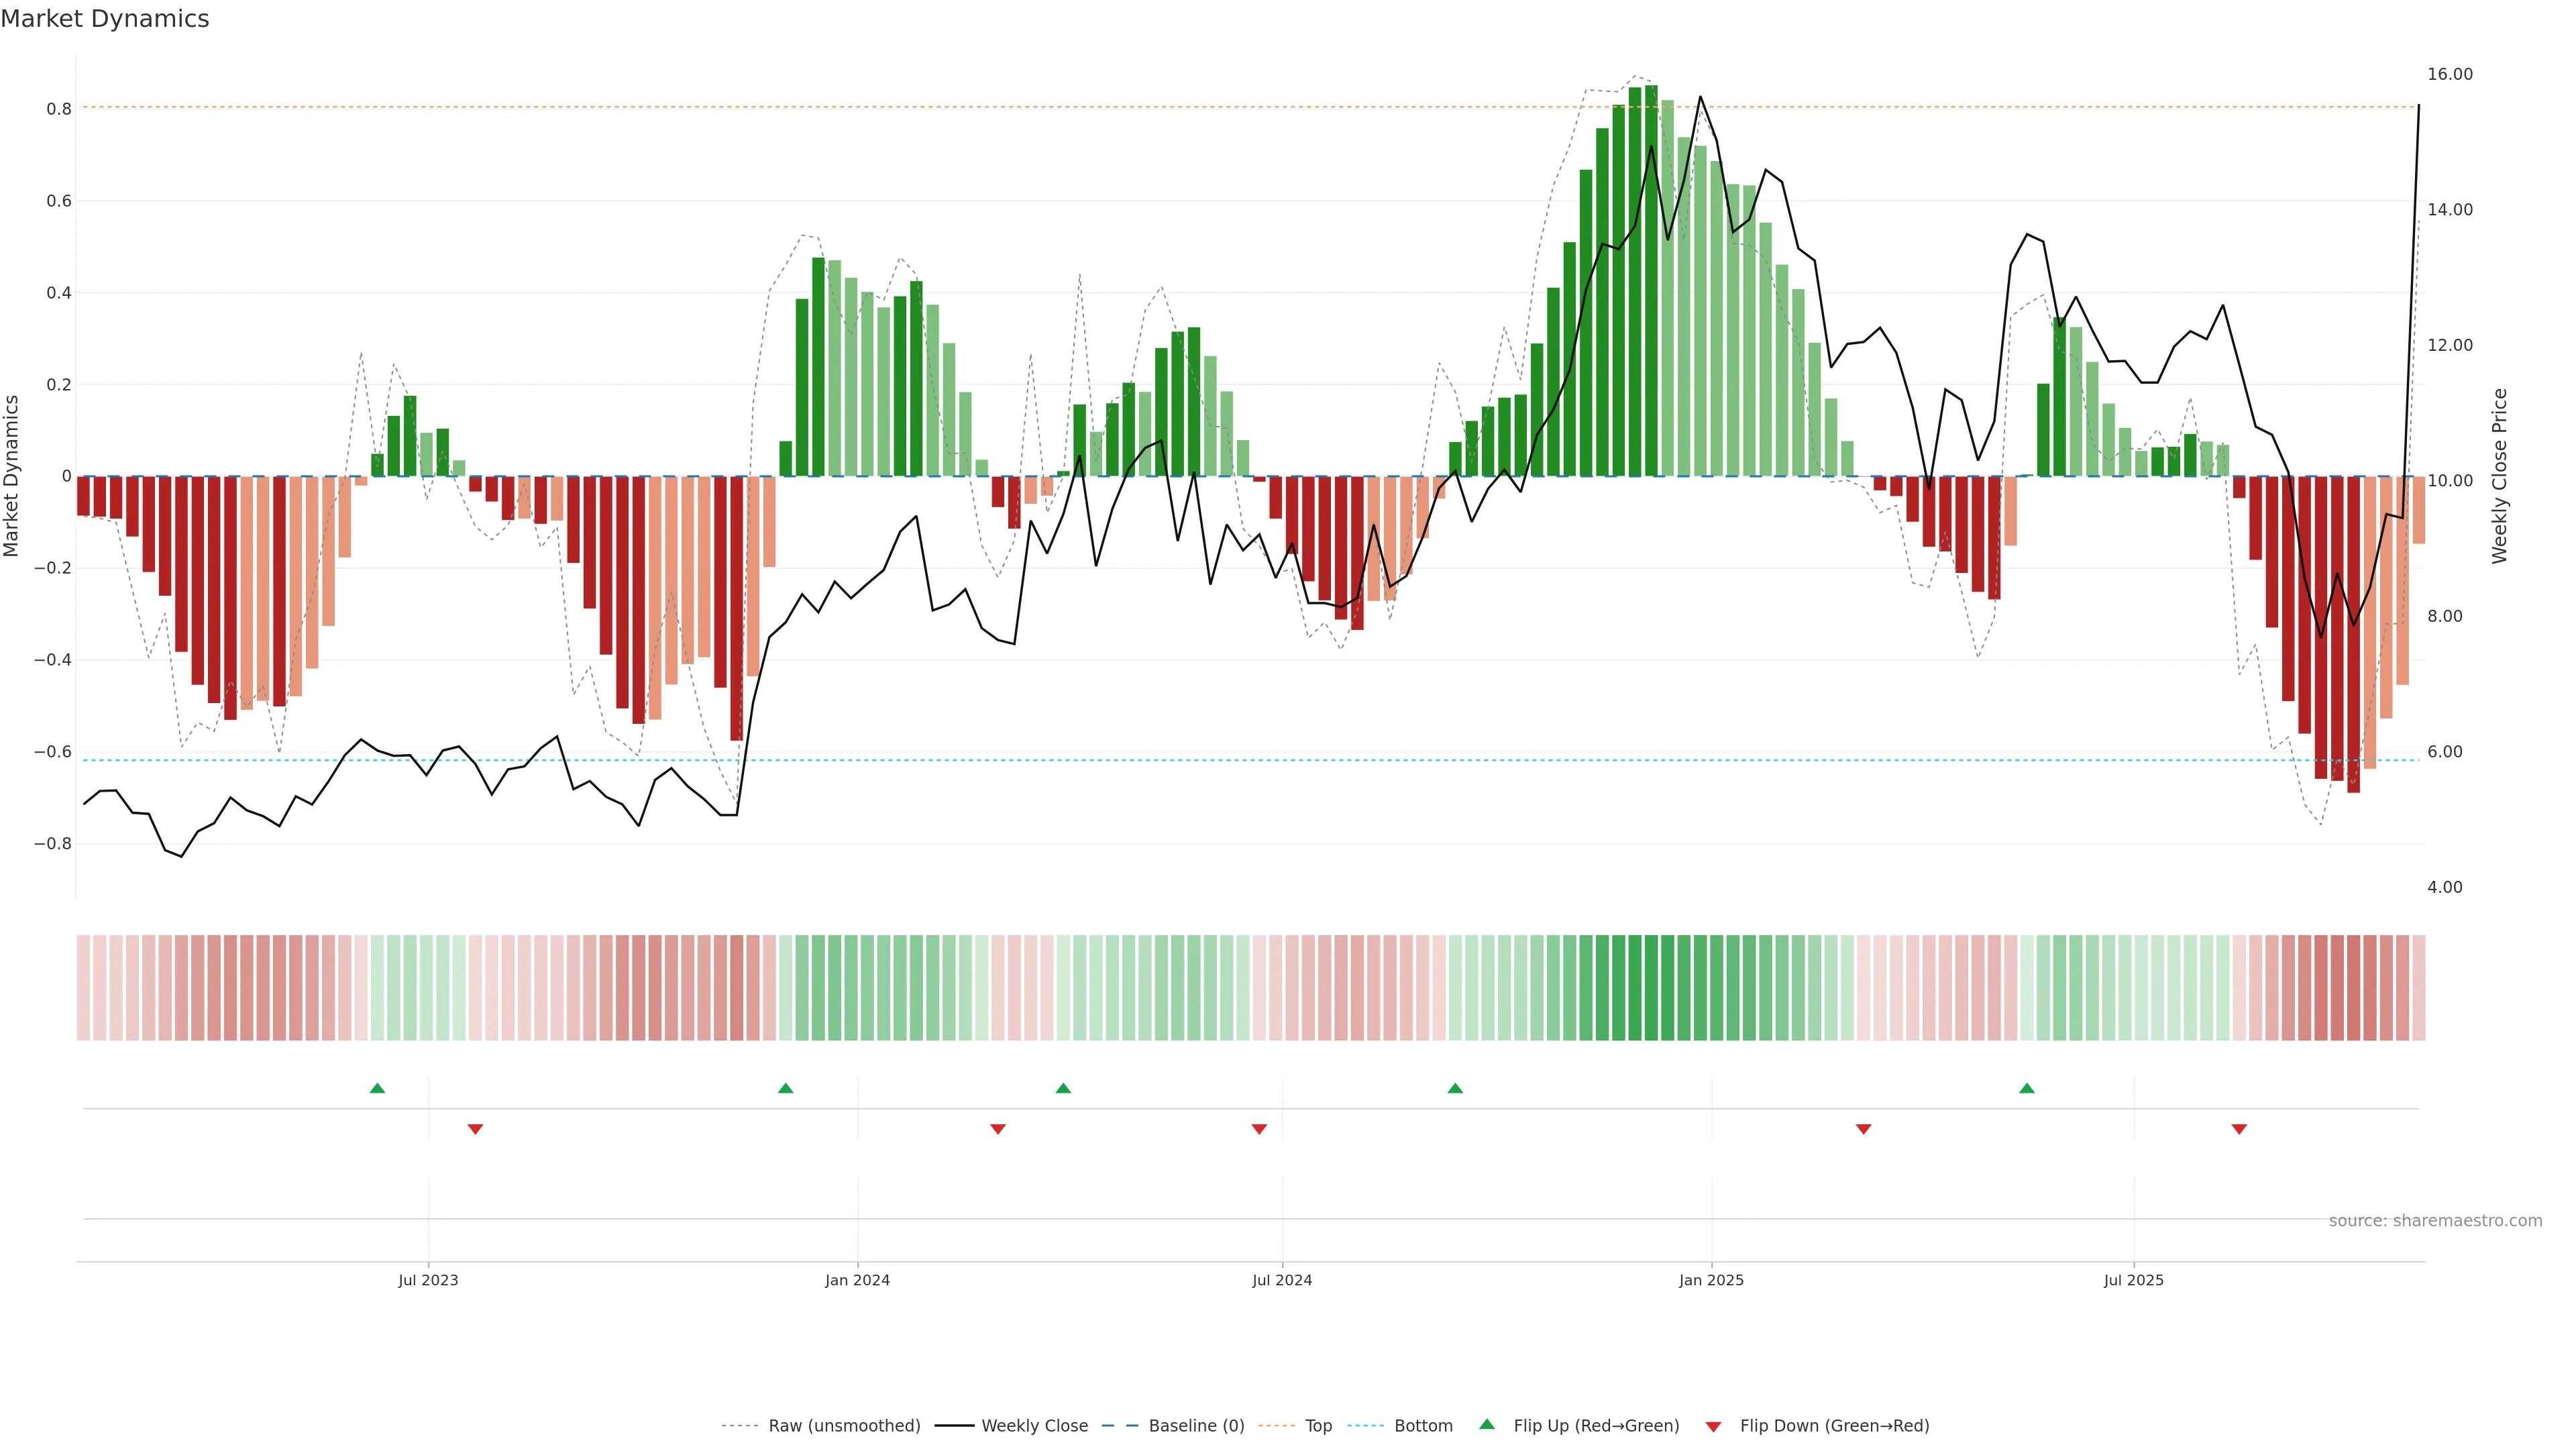Click the Jul 2025 x-axis label
Screen dimensions: 2576x1449
pos(2133,1280)
